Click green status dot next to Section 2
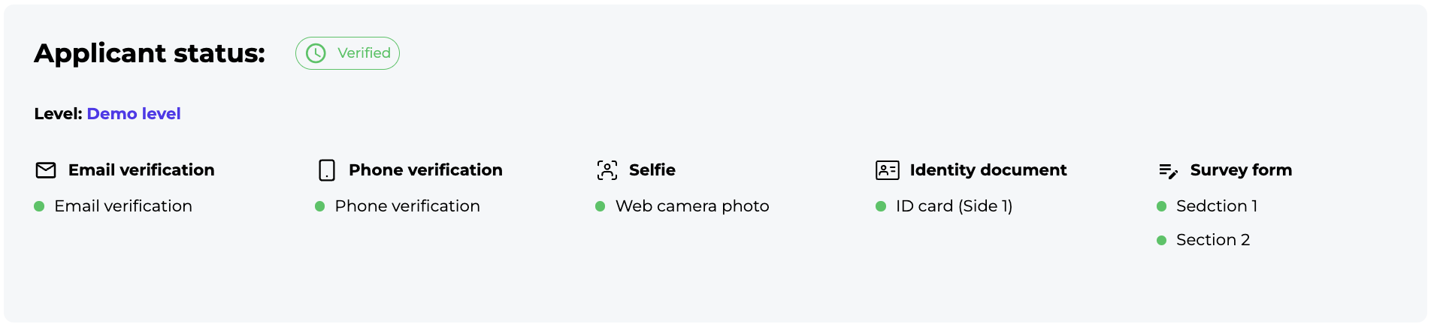This screenshot has height=333, width=1434. pyautogui.click(x=1161, y=240)
